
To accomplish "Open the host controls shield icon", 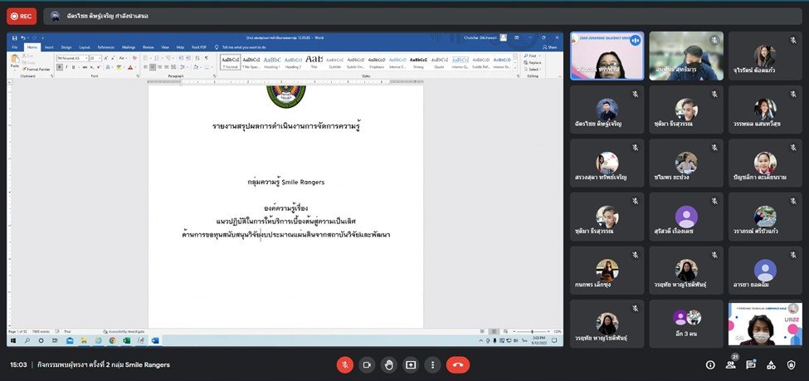I will point(791,364).
